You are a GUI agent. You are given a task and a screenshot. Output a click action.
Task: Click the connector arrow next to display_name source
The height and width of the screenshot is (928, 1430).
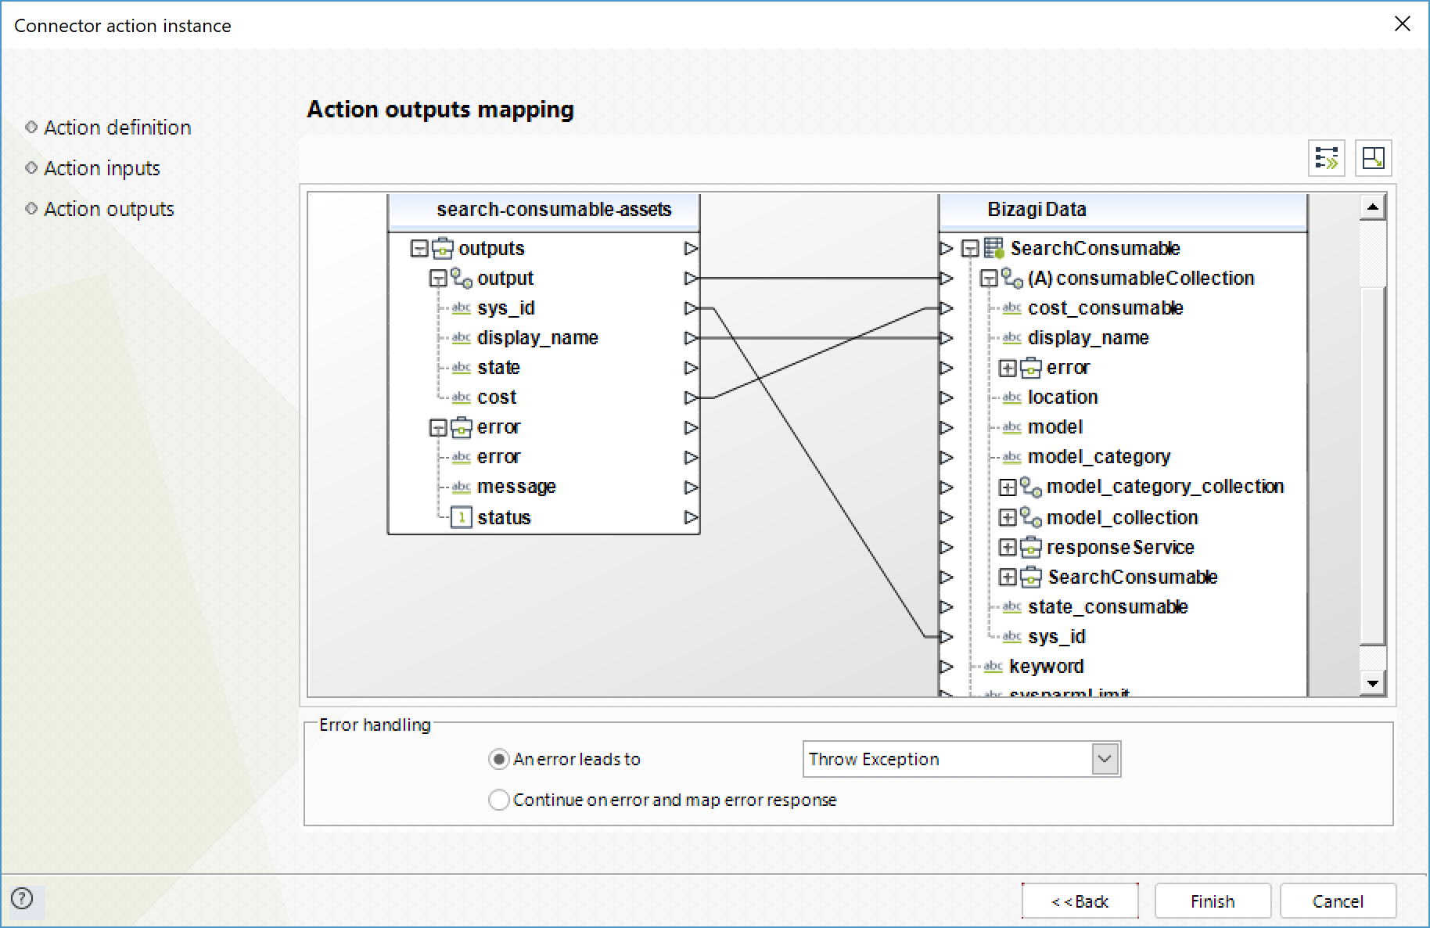(691, 338)
